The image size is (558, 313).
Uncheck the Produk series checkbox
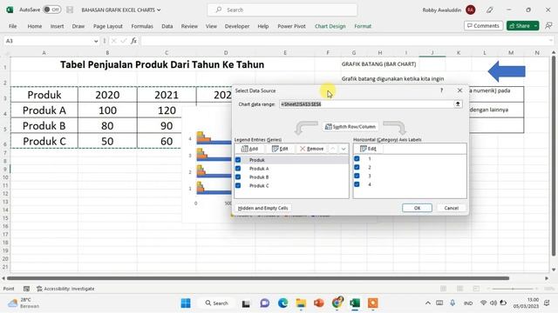pyautogui.click(x=238, y=160)
